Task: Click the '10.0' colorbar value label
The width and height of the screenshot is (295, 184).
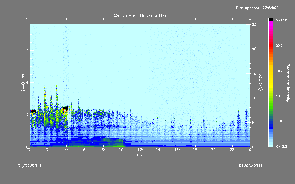Action: tap(279, 96)
